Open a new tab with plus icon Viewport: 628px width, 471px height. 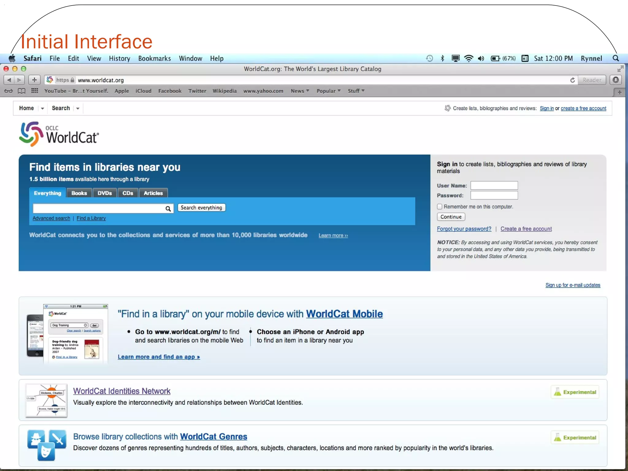[x=619, y=92]
